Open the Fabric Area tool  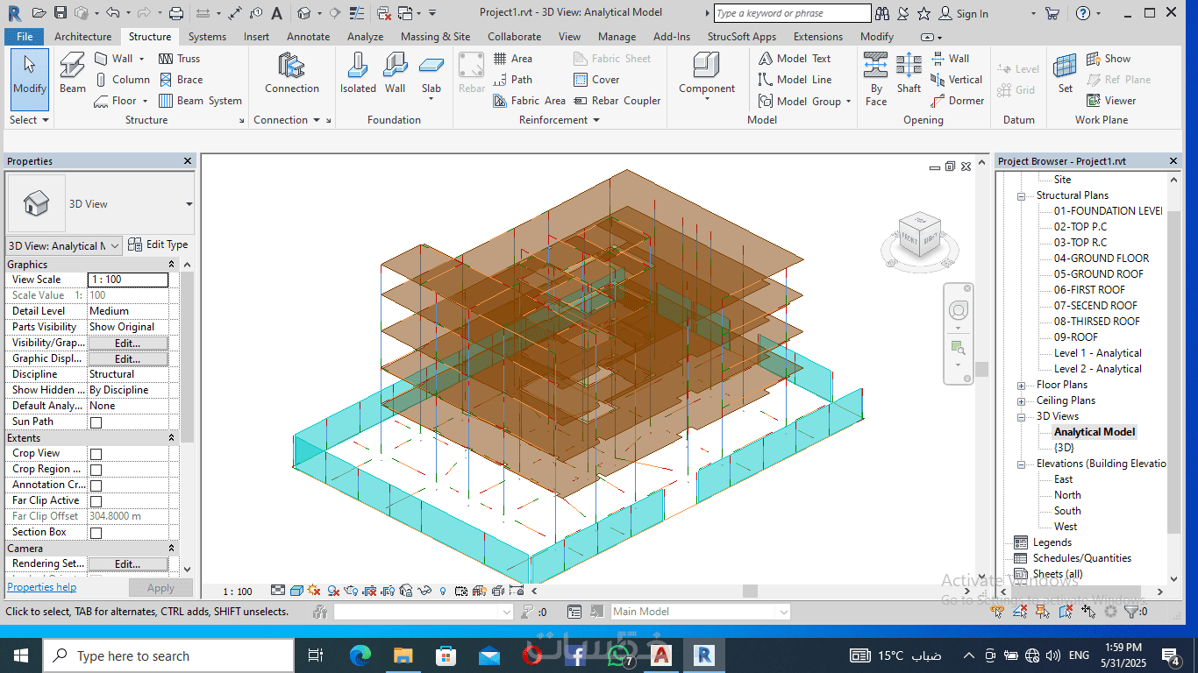529,101
